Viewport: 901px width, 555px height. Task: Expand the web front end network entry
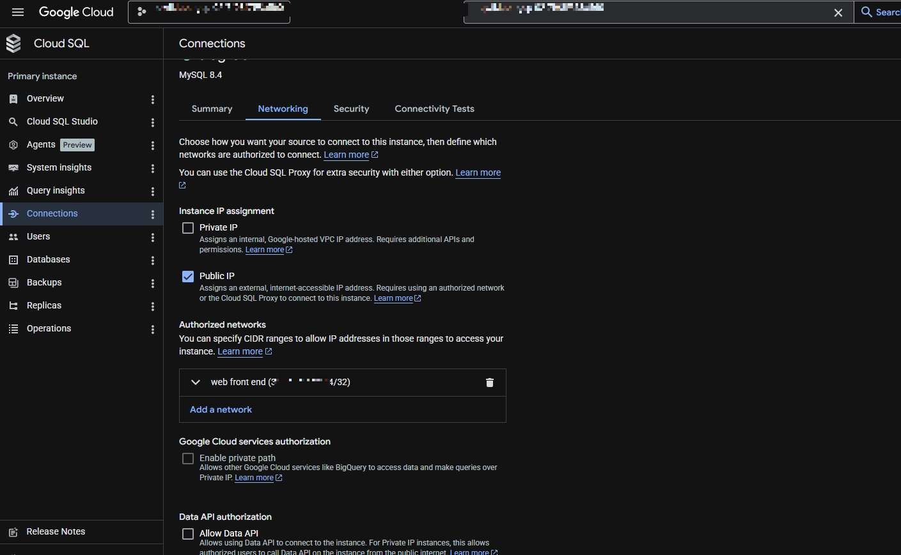196,382
